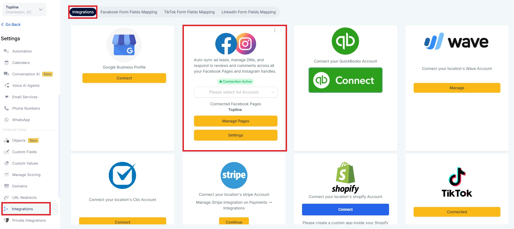Click the WhatsApp icon in sidebar
Viewport: 514px width, 229px height.
[x=7, y=120]
